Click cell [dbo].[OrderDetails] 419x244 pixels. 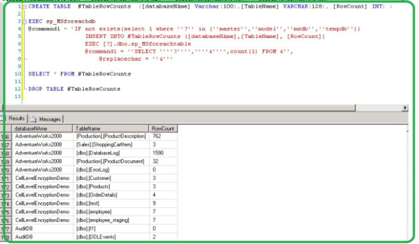111,195
